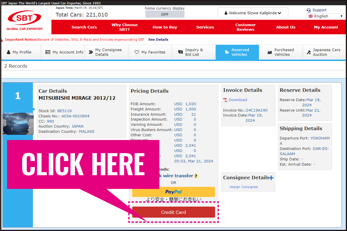Open the Why Choose SBT? menu
The width and height of the screenshot is (347, 231).
click(124, 27)
